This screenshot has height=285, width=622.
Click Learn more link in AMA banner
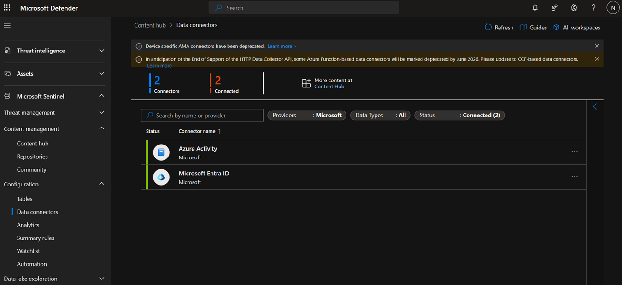tap(282, 46)
